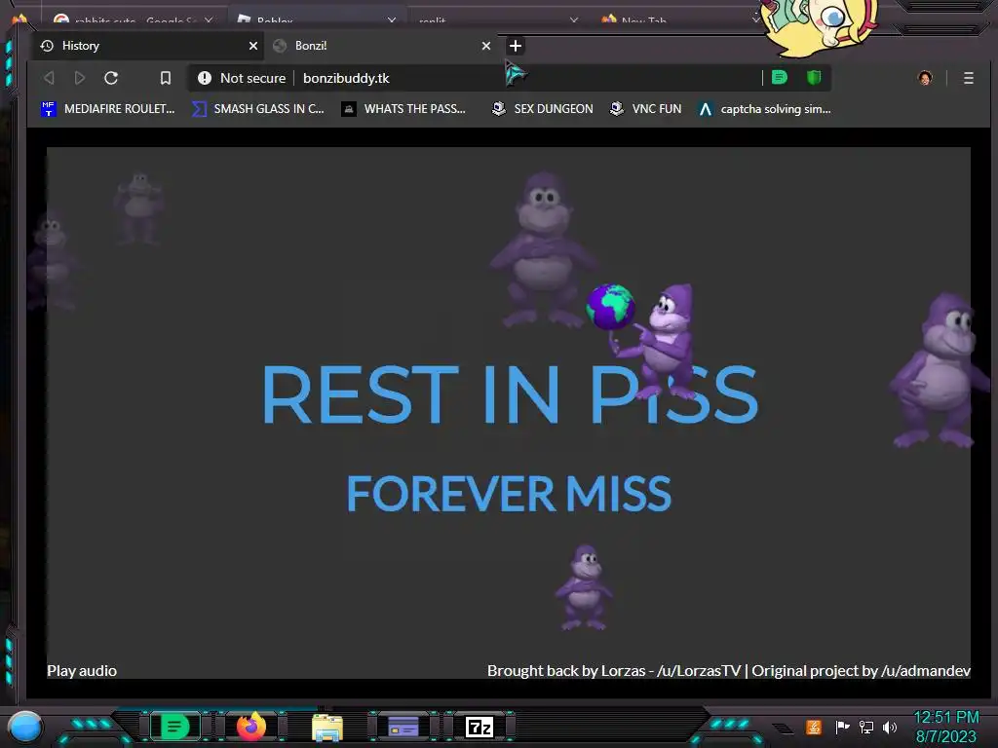Open the WHATS THE PASS... bookmark
Screen dimensions: 998x748
tap(403, 109)
